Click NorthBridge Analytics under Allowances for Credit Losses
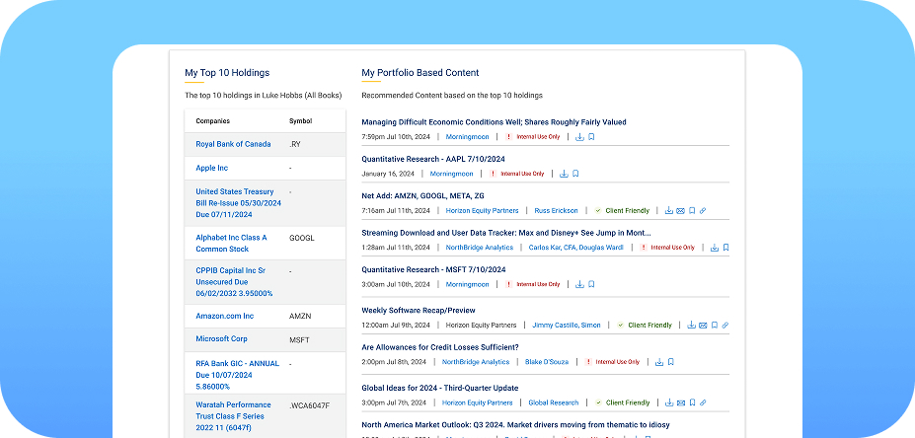The height and width of the screenshot is (438, 915). tap(476, 362)
